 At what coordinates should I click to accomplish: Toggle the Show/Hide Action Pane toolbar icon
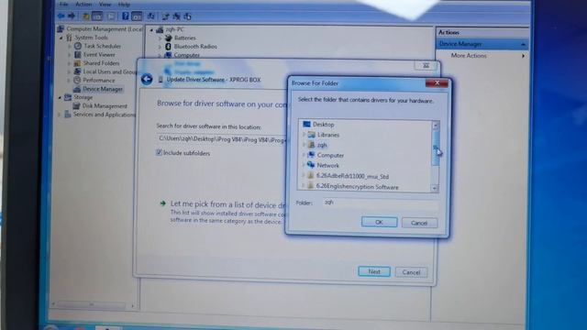pos(137,16)
